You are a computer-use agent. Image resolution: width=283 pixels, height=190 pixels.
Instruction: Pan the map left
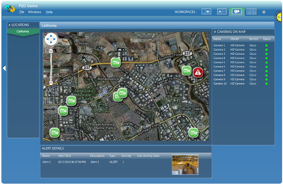tap(47, 39)
